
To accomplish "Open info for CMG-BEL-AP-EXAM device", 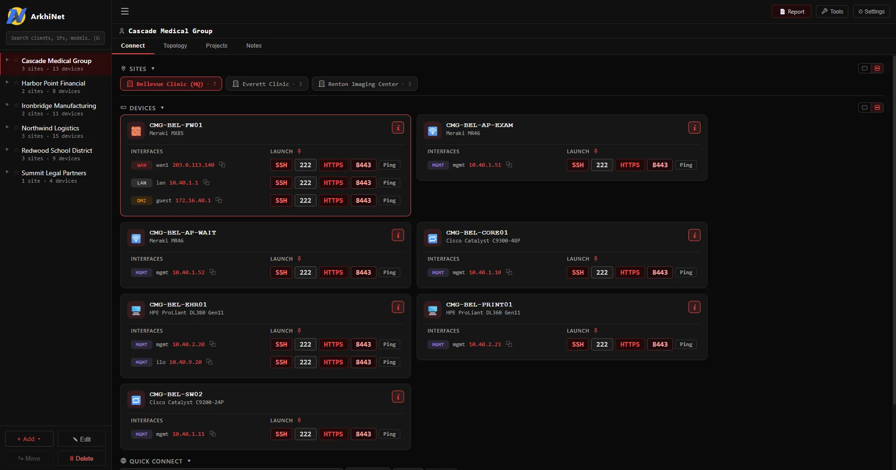I will point(694,128).
